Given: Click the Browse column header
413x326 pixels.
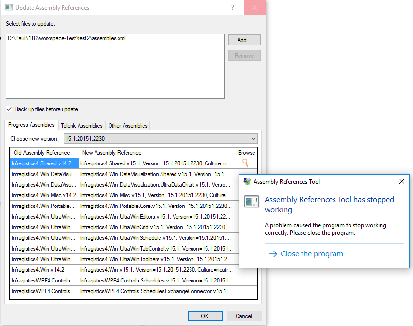Looking at the screenshot, I should 247,153.
